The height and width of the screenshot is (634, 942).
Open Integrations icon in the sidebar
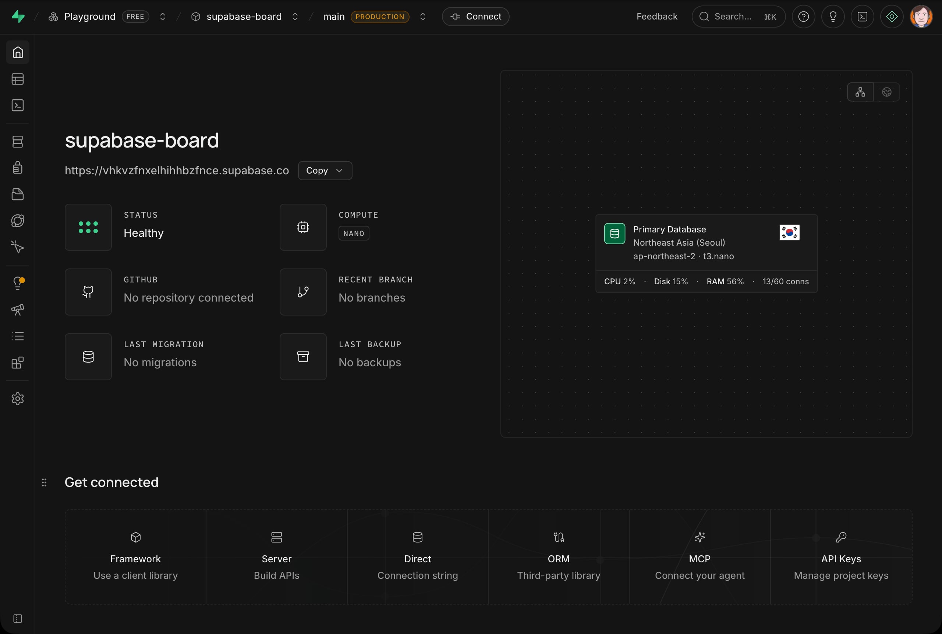(x=18, y=363)
